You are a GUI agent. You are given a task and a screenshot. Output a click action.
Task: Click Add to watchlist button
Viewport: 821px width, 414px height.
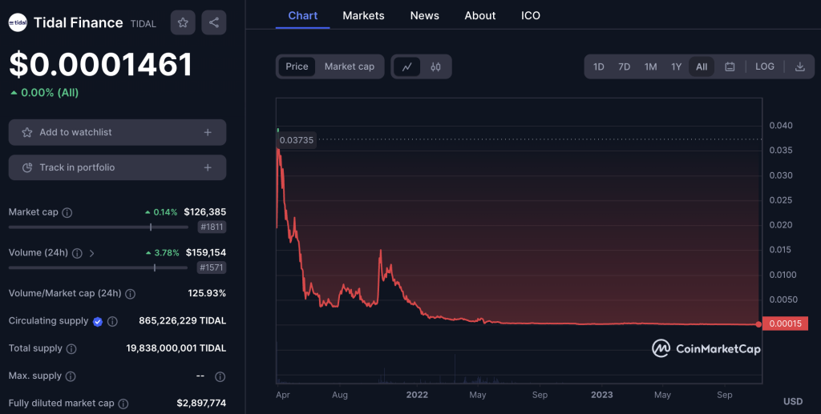click(117, 132)
